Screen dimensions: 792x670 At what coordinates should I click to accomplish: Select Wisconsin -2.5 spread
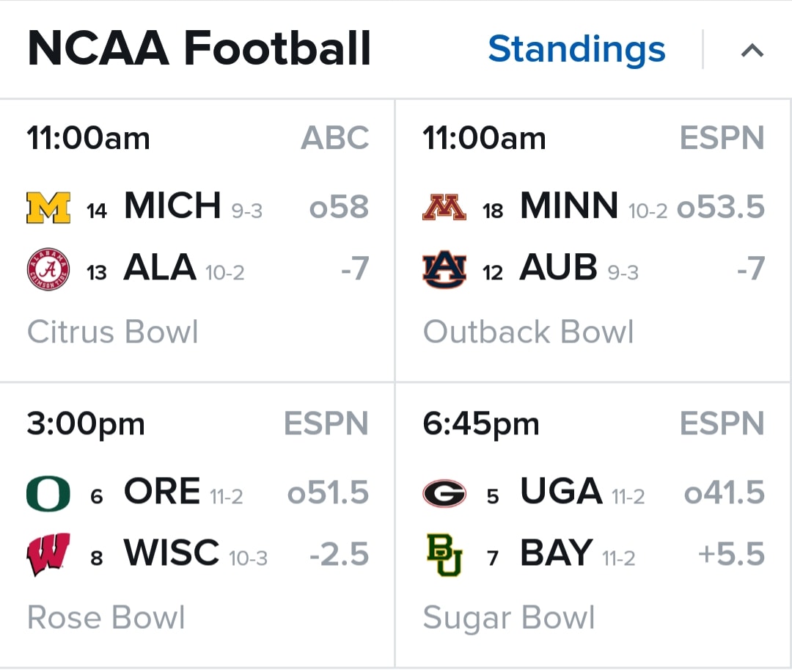tap(339, 554)
